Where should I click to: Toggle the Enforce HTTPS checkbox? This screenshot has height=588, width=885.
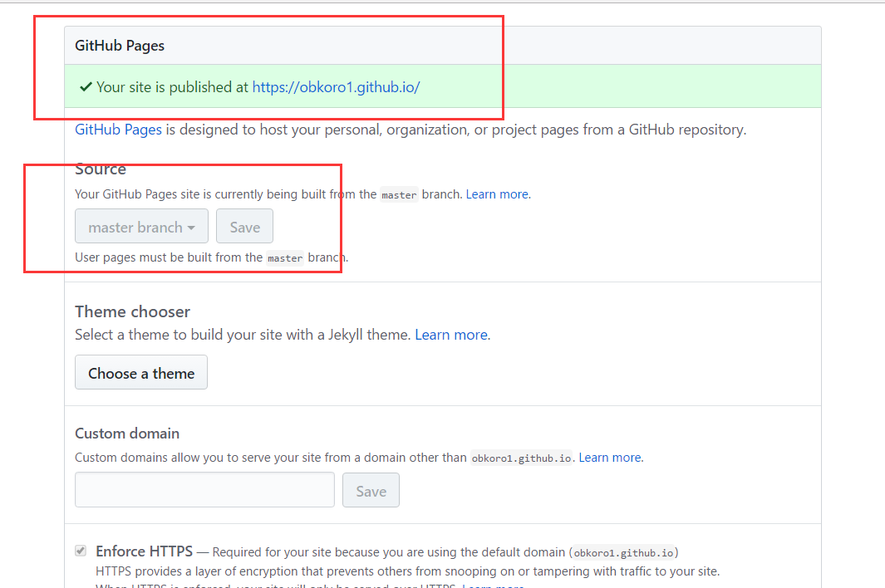81,551
